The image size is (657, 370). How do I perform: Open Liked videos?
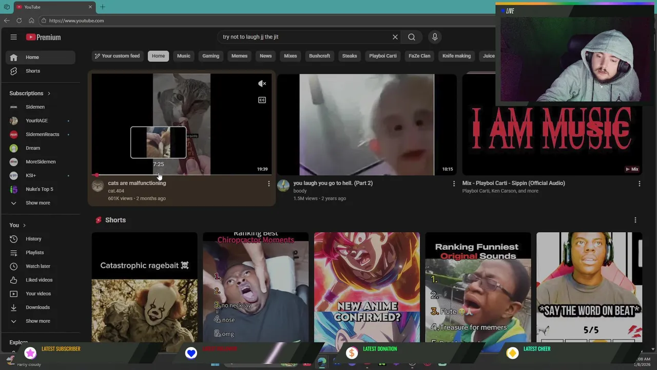41,280
